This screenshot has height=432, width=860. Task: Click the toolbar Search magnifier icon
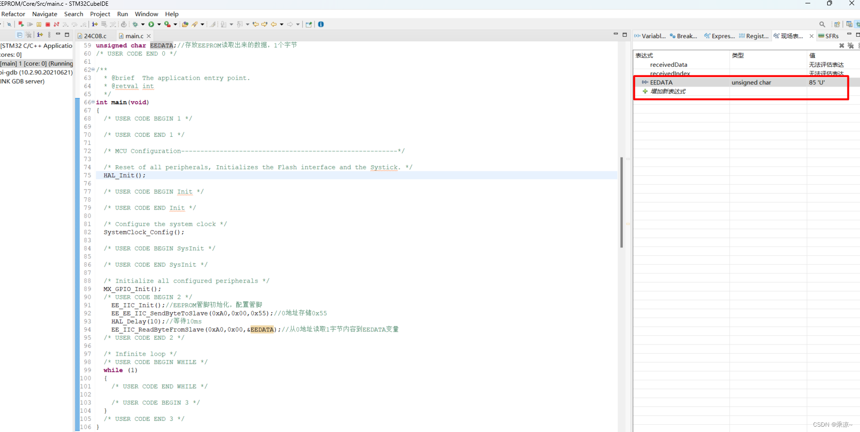(x=822, y=24)
